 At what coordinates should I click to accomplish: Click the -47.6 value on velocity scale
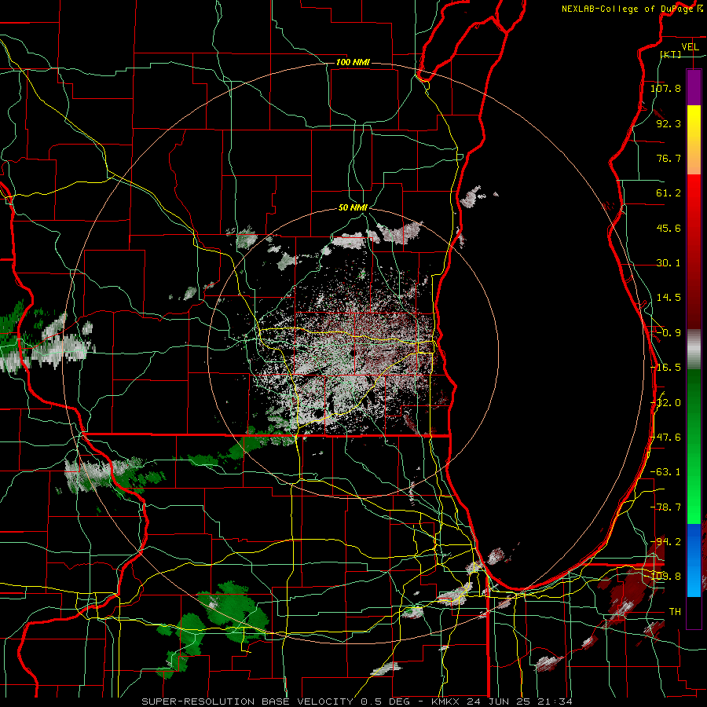pyautogui.click(x=666, y=438)
